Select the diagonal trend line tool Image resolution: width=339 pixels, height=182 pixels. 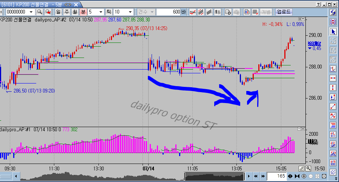coord(333,106)
